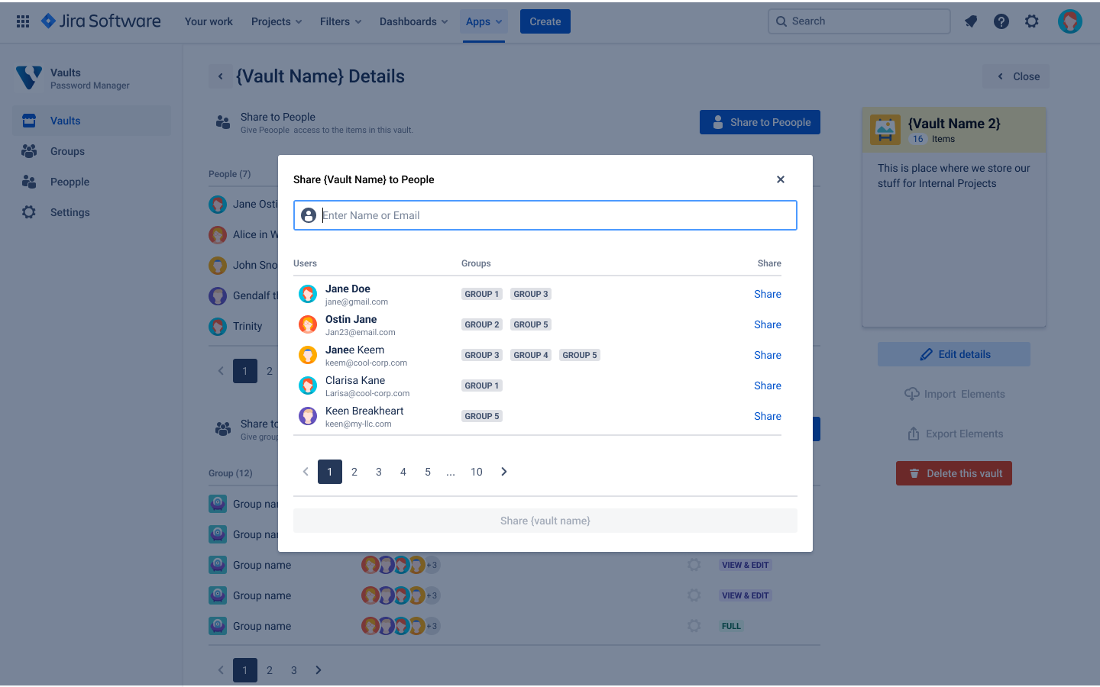This screenshot has height=687, width=1100.
Task: Click Clarisa Kane's avatar in the dialog
Action: 308,385
